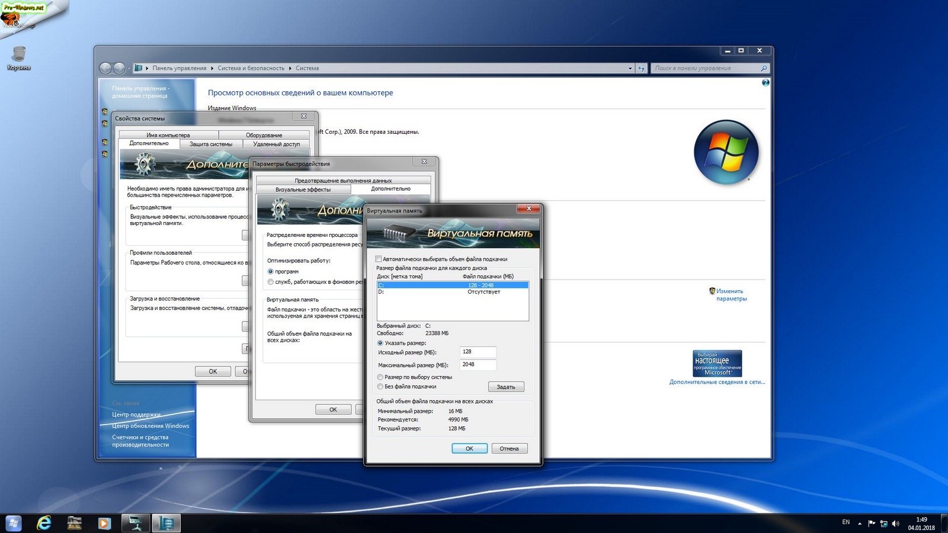This screenshot has width=948, height=533.
Task: Expand arrow after 'Панель управления' breadcrumb
Action: [212, 69]
